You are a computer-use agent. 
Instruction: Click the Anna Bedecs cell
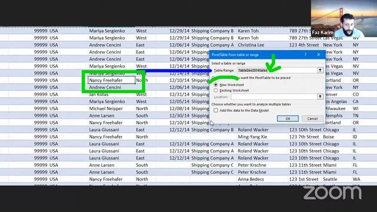pyautogui.click(x=251, y=179)
